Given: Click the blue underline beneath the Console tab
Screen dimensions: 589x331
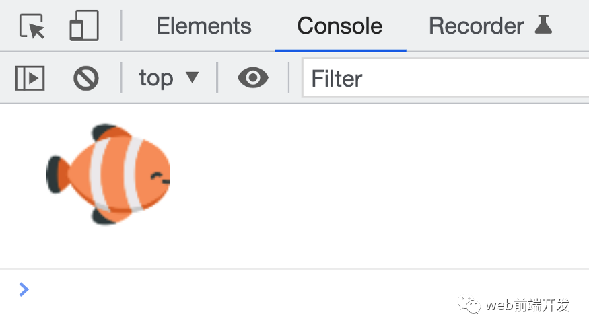Looking at the screenshot, I should pos(341,50).
